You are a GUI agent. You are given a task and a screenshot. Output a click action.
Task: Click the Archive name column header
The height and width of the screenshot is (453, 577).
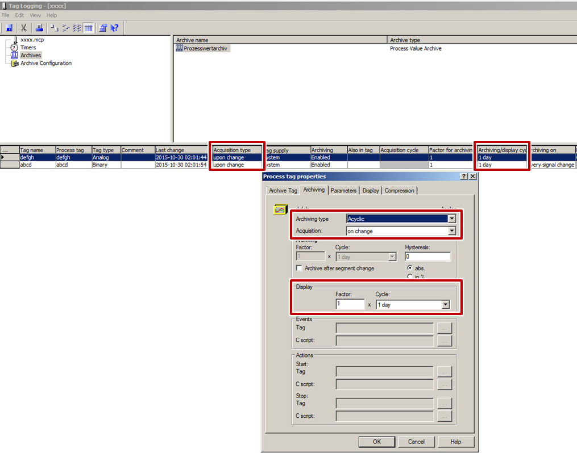280,40
